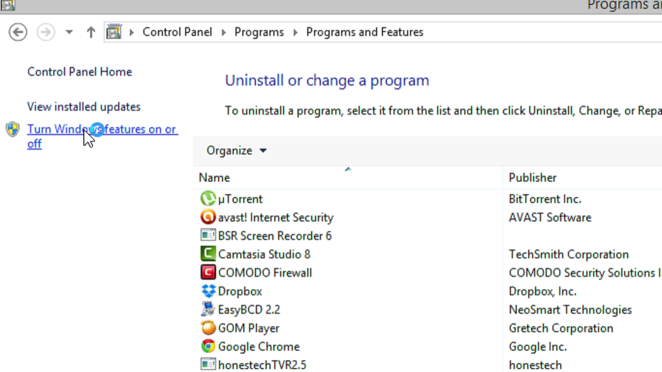Screen dimensions: 662x372
Task: Click publisher TechSmith Corporation
Action: pos(569,254)
